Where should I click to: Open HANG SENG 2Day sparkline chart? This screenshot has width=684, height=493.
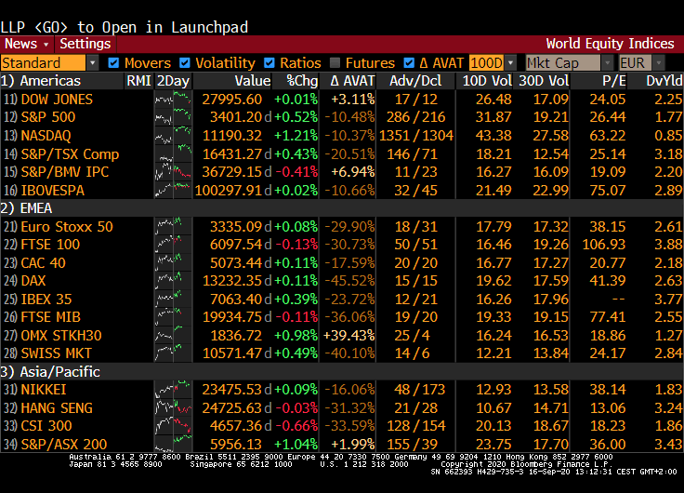[173, 407]
